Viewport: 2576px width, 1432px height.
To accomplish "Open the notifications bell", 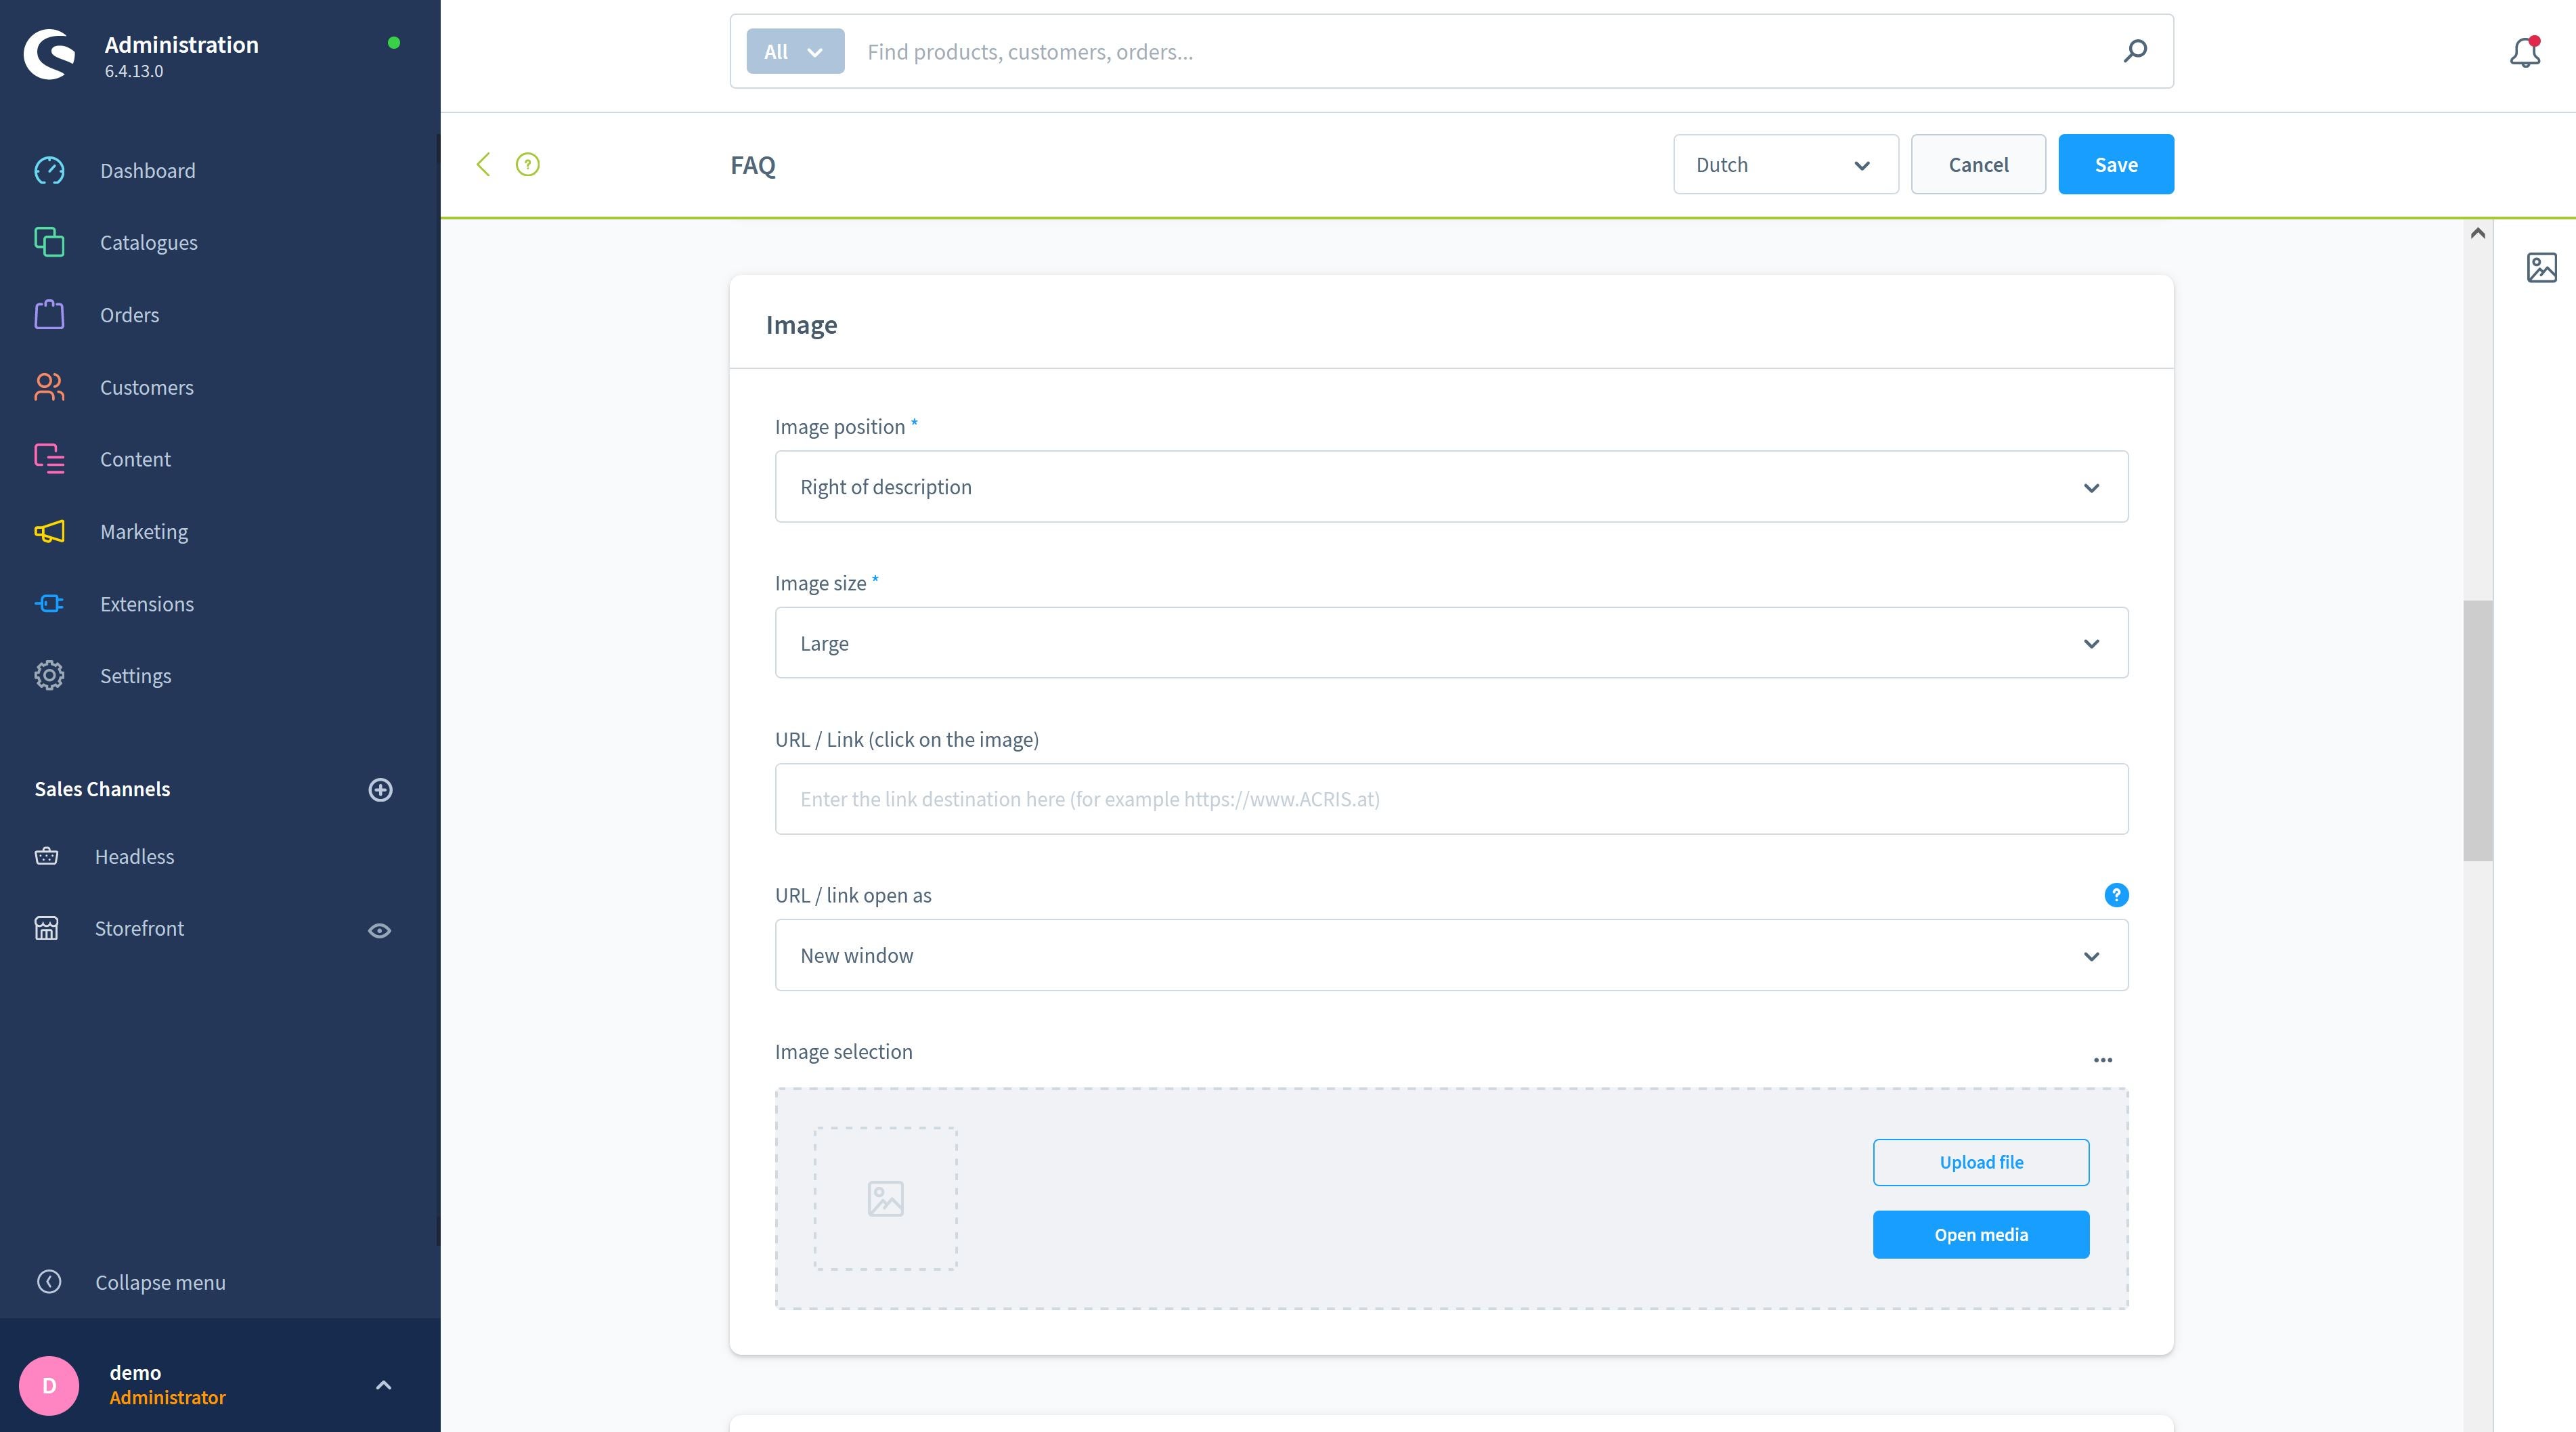I will (x=2525, y=52).
